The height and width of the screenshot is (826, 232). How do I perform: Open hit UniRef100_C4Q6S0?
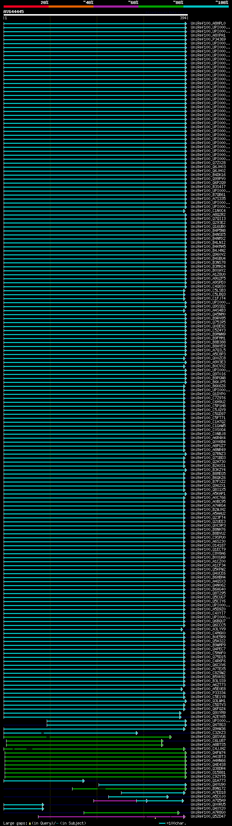[208, 287]
